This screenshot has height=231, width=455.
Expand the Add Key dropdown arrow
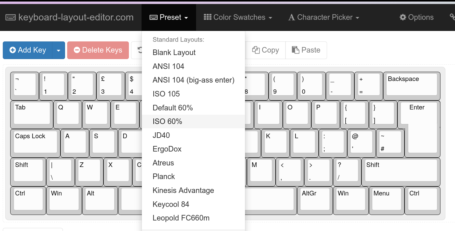59,50
